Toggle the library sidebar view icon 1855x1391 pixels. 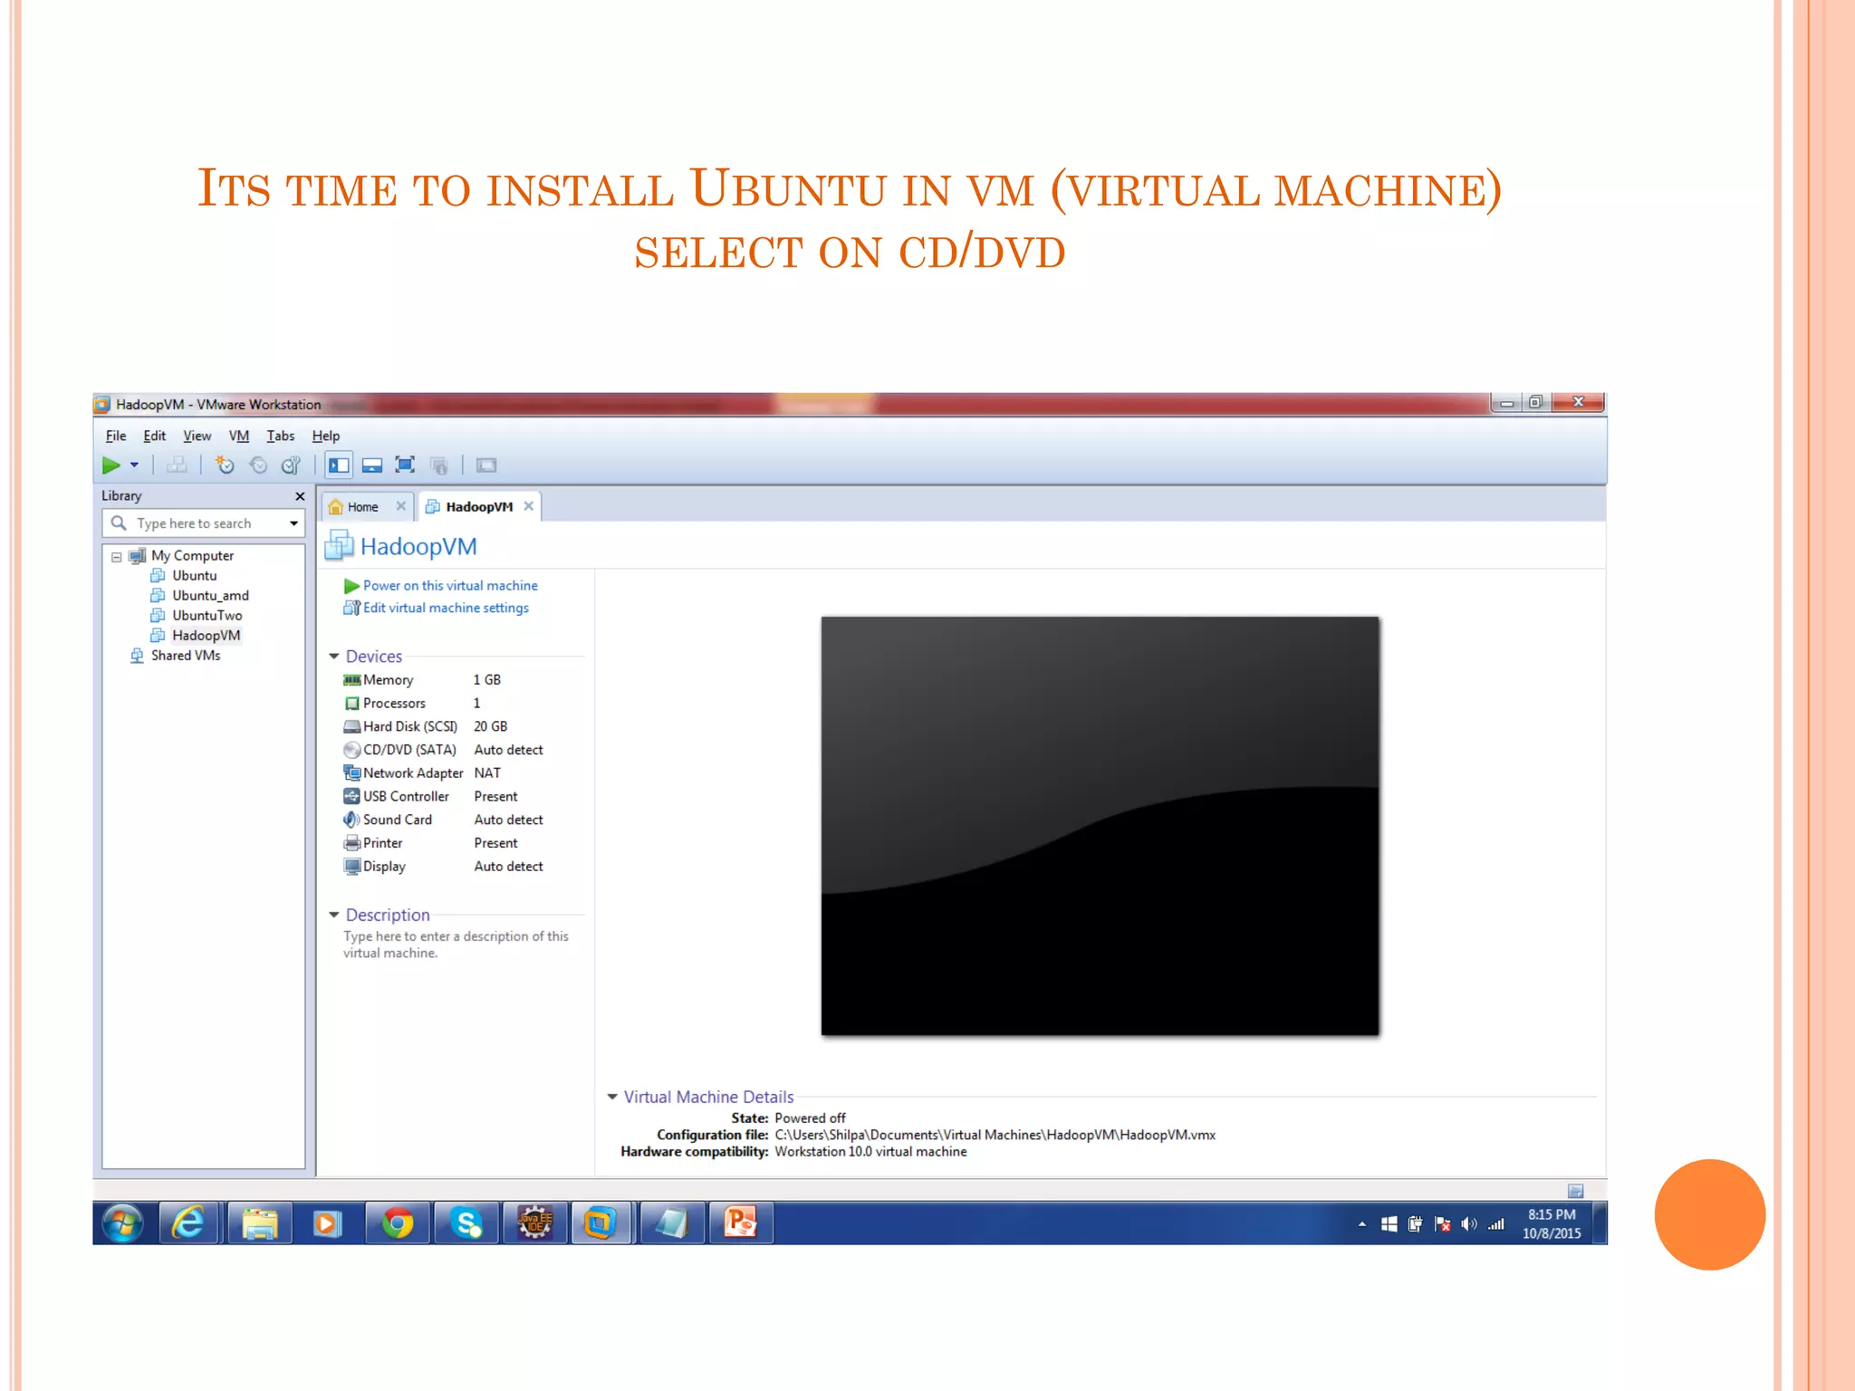coord(339,465)
